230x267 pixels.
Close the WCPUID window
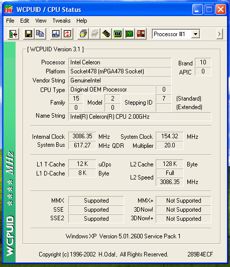220,10
